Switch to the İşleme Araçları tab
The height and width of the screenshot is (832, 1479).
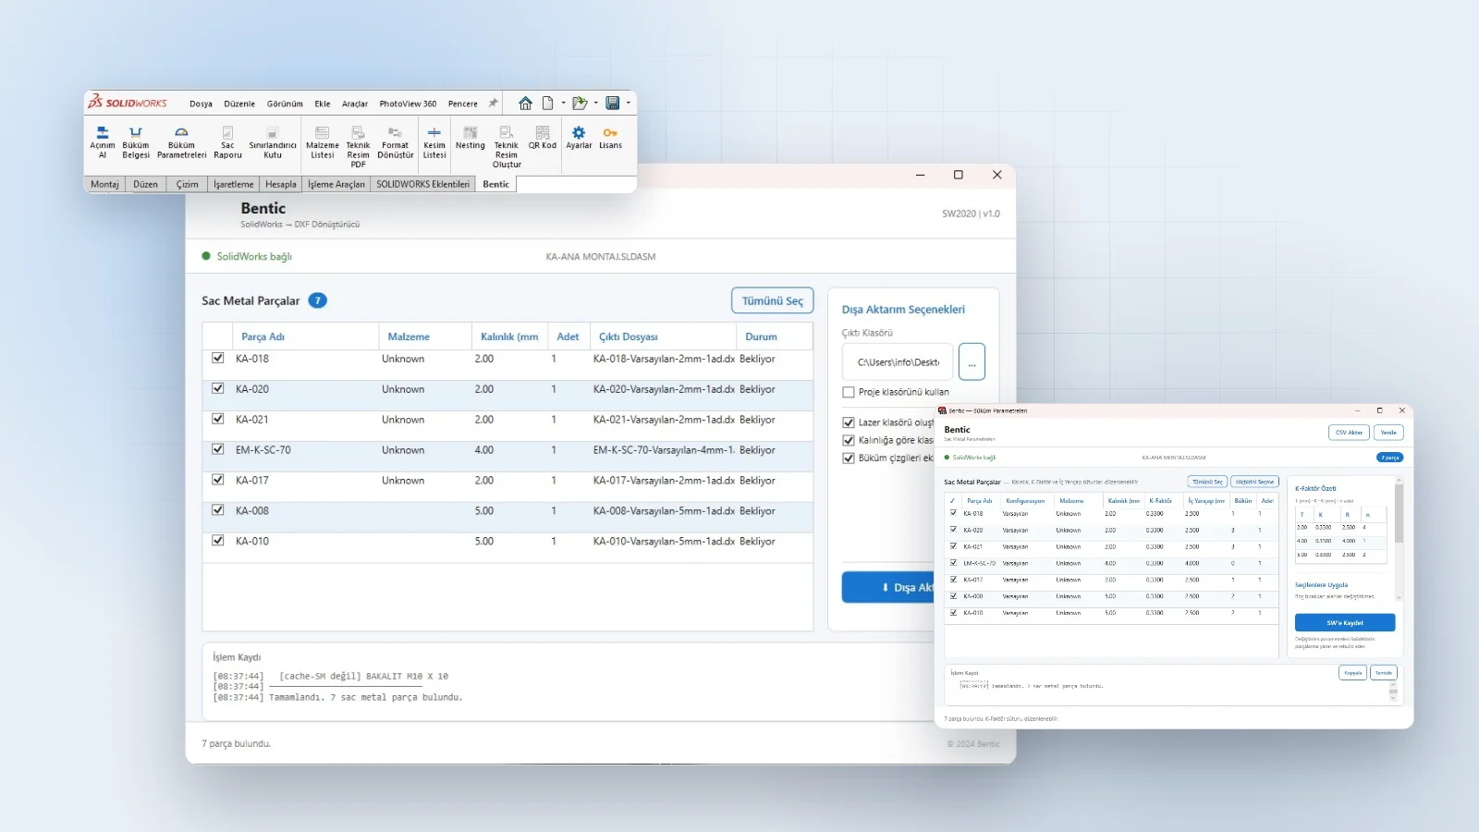(x=336, y=184)
